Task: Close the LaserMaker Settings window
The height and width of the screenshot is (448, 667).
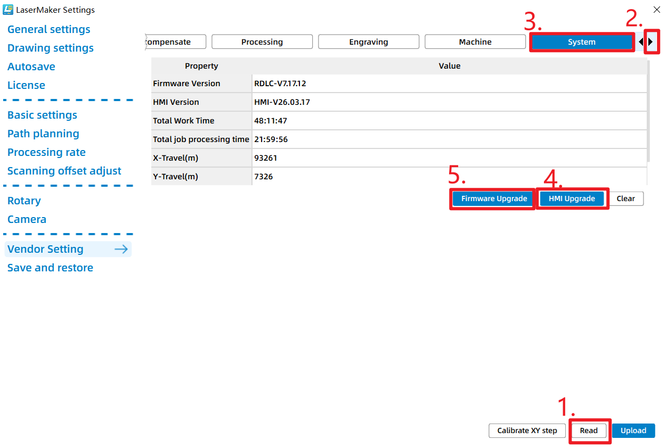Action: [x=656, y=10]
